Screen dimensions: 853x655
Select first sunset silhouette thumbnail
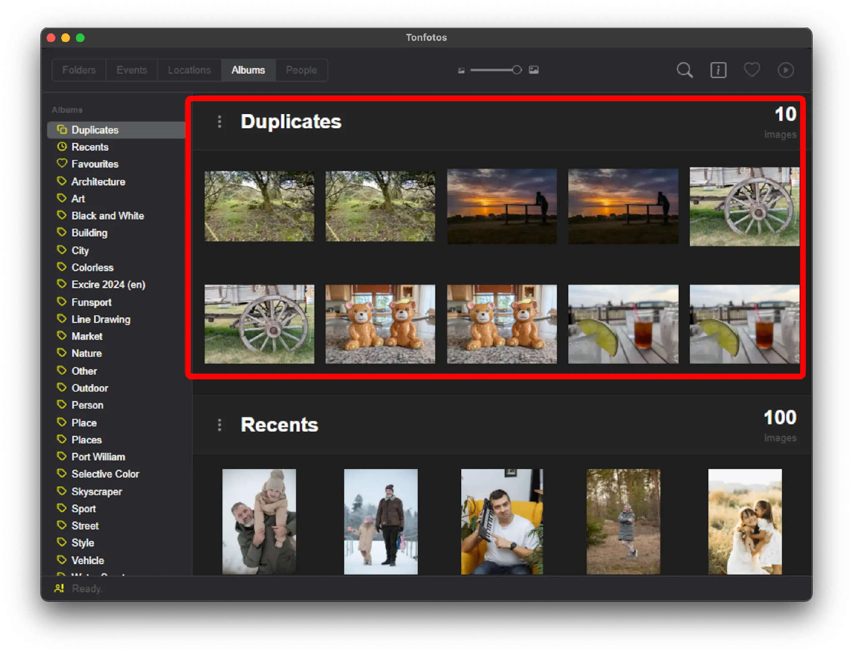coord(502,206)
